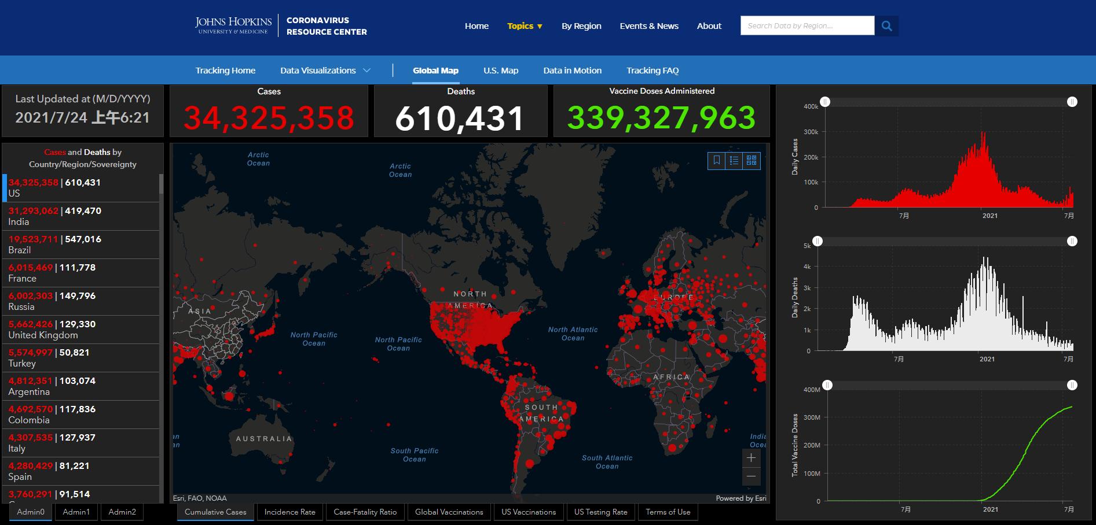The width and height of the screenshot is (1096, 525).
Task: Select Italy in the country list
Action: pyautogui.click(x=81, y=443)
